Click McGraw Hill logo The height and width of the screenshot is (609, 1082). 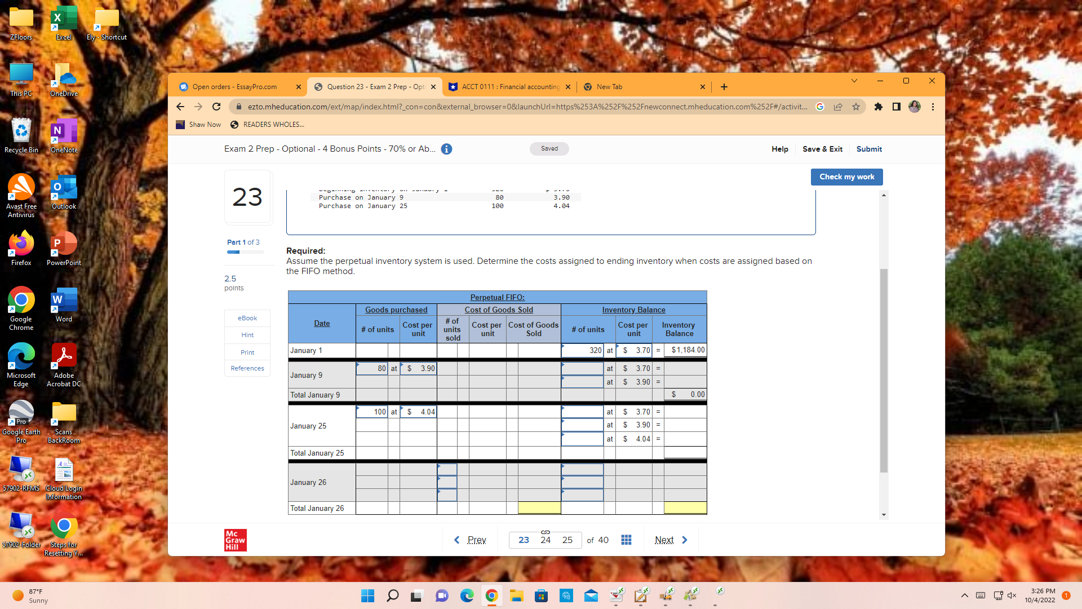click(x=235, y=540)
